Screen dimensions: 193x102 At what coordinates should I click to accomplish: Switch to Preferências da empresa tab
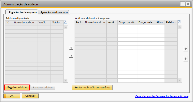[x=22, y=12]
